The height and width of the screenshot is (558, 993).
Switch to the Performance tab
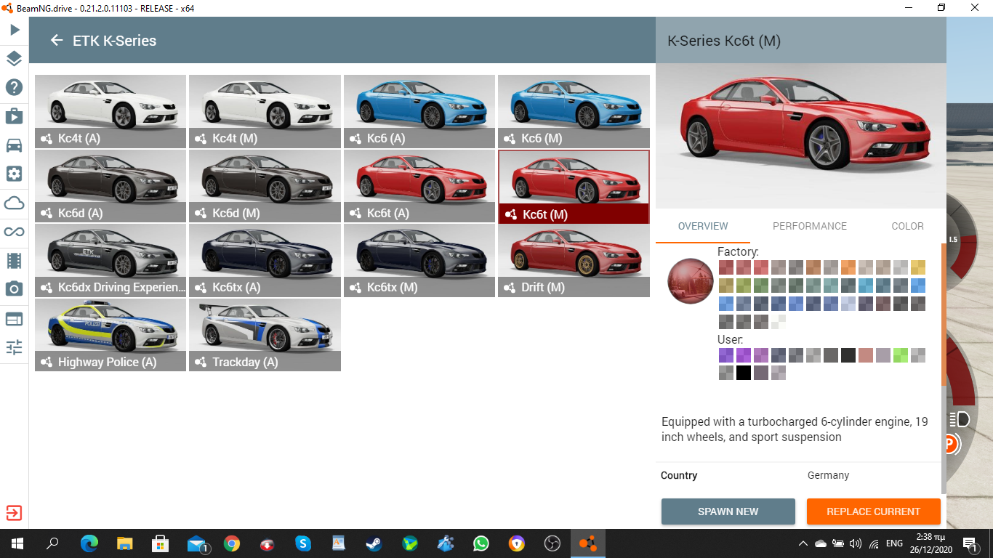click(810, 226)
